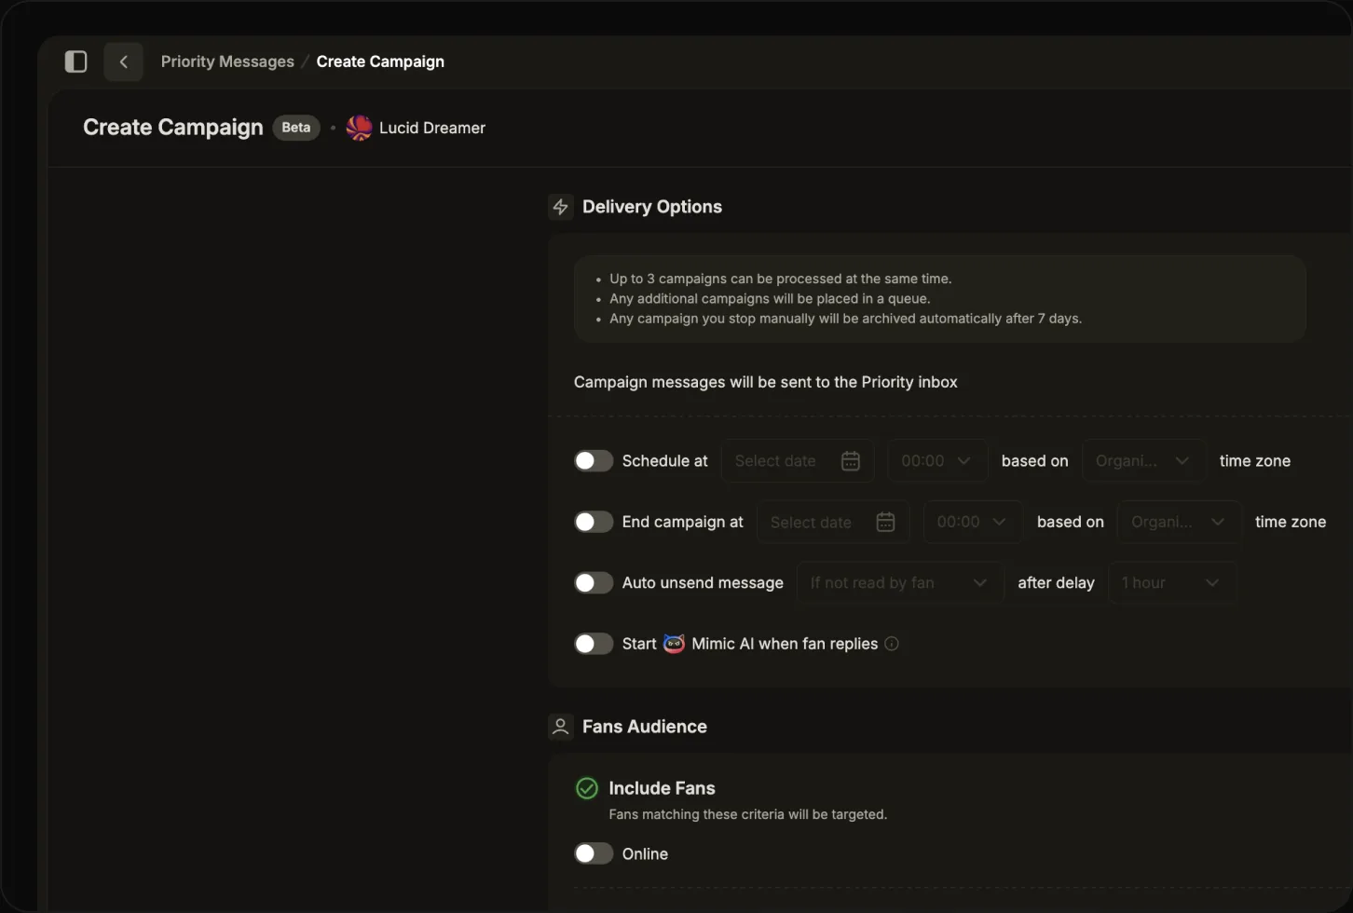Turn on Auto unsend message toggle

coord(593,583)
